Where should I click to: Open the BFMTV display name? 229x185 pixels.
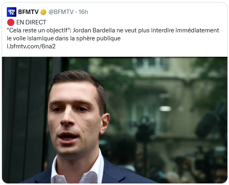(28, 12)
